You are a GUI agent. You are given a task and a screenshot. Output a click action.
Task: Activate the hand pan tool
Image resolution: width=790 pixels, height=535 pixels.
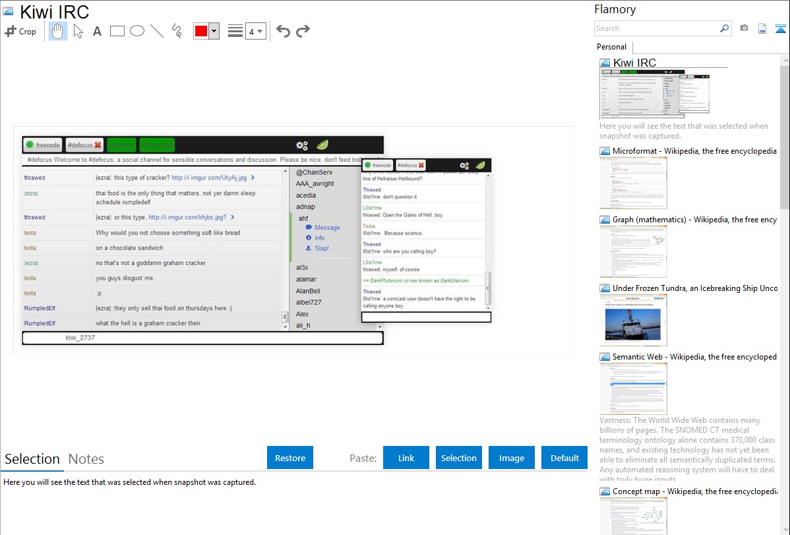(x=58, y=31)
